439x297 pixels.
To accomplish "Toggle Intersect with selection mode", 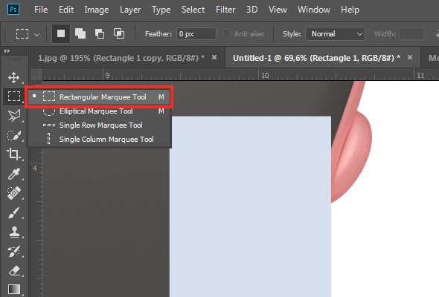I will click(x=119, y=34).
